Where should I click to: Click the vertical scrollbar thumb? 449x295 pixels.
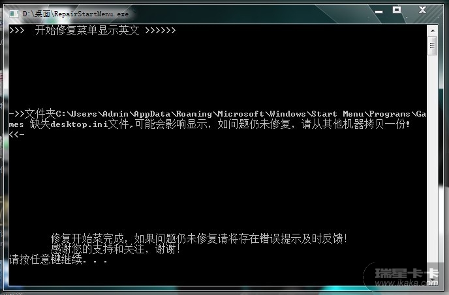(433, 46)
